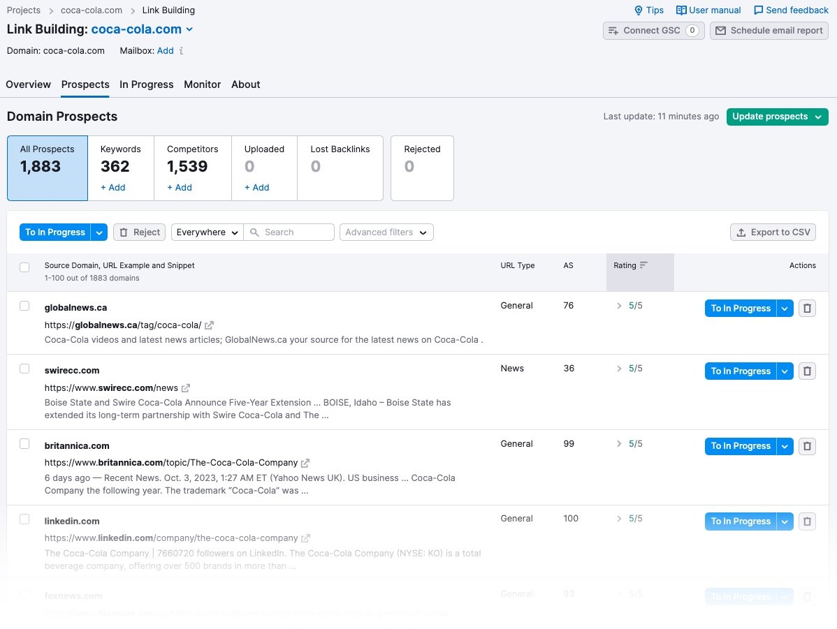Open the coca-cola.com project switcher dropdown
This screenshot has height=629, width=837.
[x=189, y=29]
